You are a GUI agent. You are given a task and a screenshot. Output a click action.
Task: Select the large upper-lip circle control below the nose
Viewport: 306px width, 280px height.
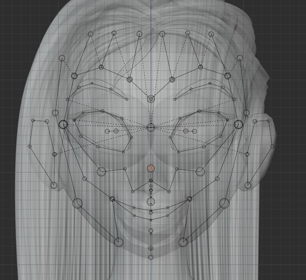pos(151,202)
